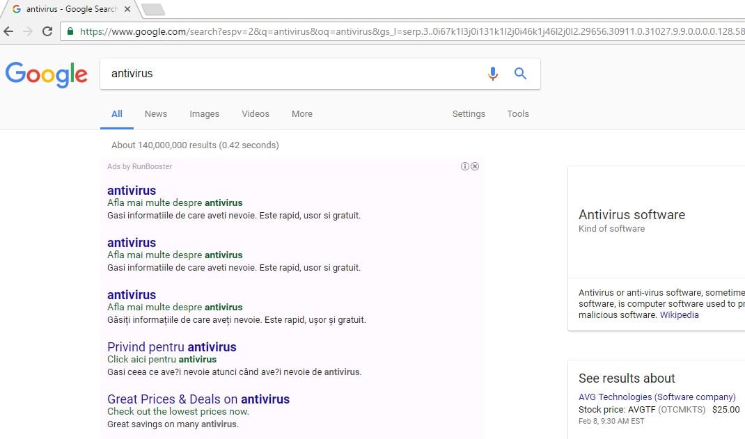Click the green secure padlock icon
Screen dimensions: 745x439
(x=70, y=31)
